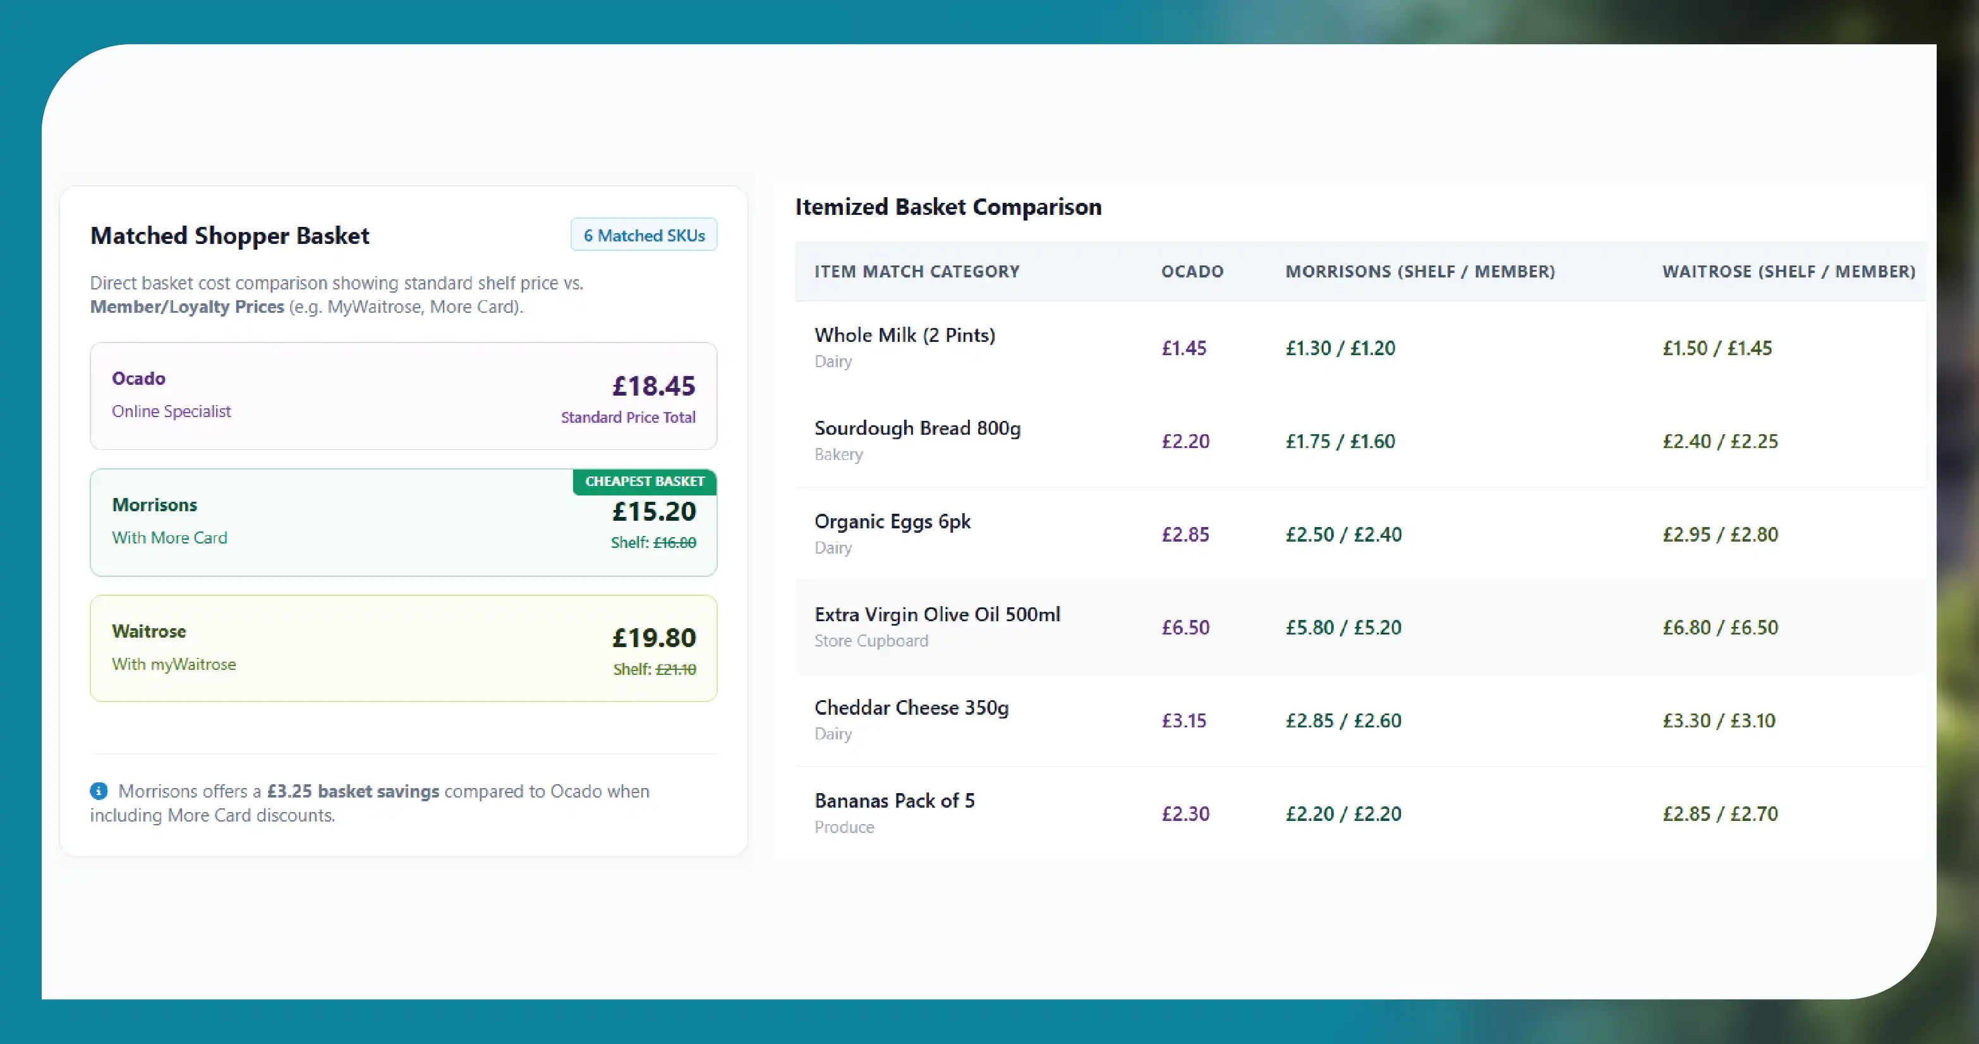Select the Waitrose With myWaitrose basket card

pos(403,648)
